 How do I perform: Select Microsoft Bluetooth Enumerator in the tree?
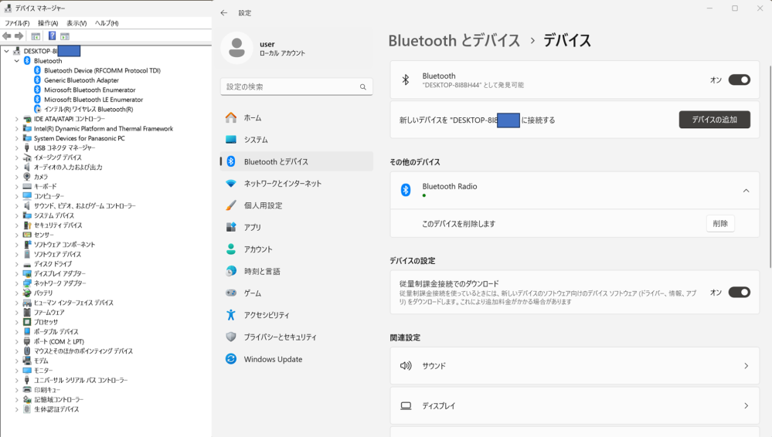[x=90, y=90]
